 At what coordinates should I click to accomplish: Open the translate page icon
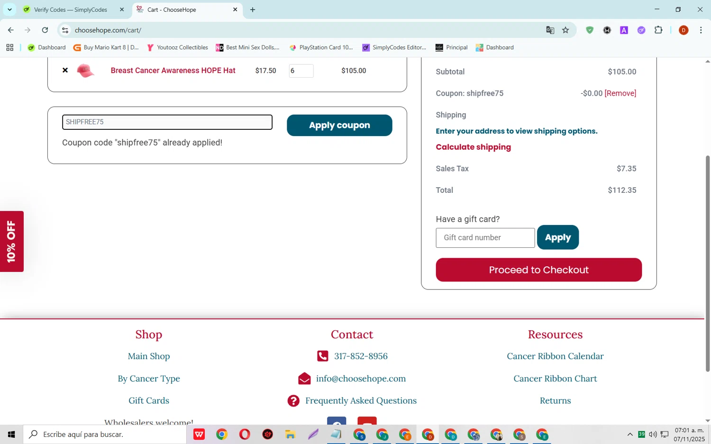pyautogui.click(x=550, y=30)
